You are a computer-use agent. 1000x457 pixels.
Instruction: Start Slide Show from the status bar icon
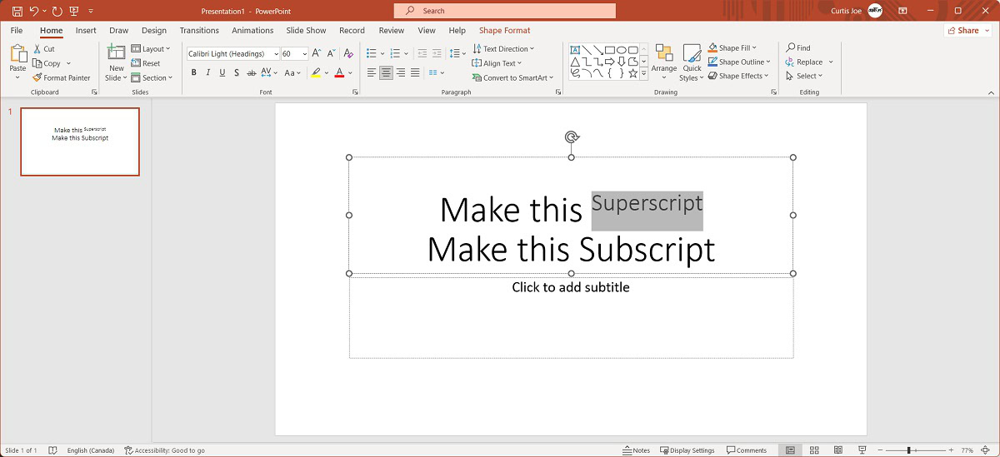point(861,450)
